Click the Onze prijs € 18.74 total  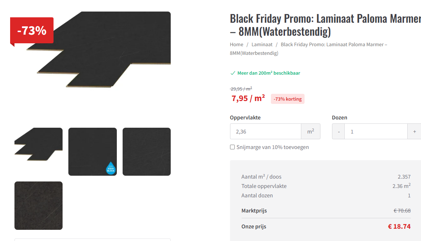point(399,227)
